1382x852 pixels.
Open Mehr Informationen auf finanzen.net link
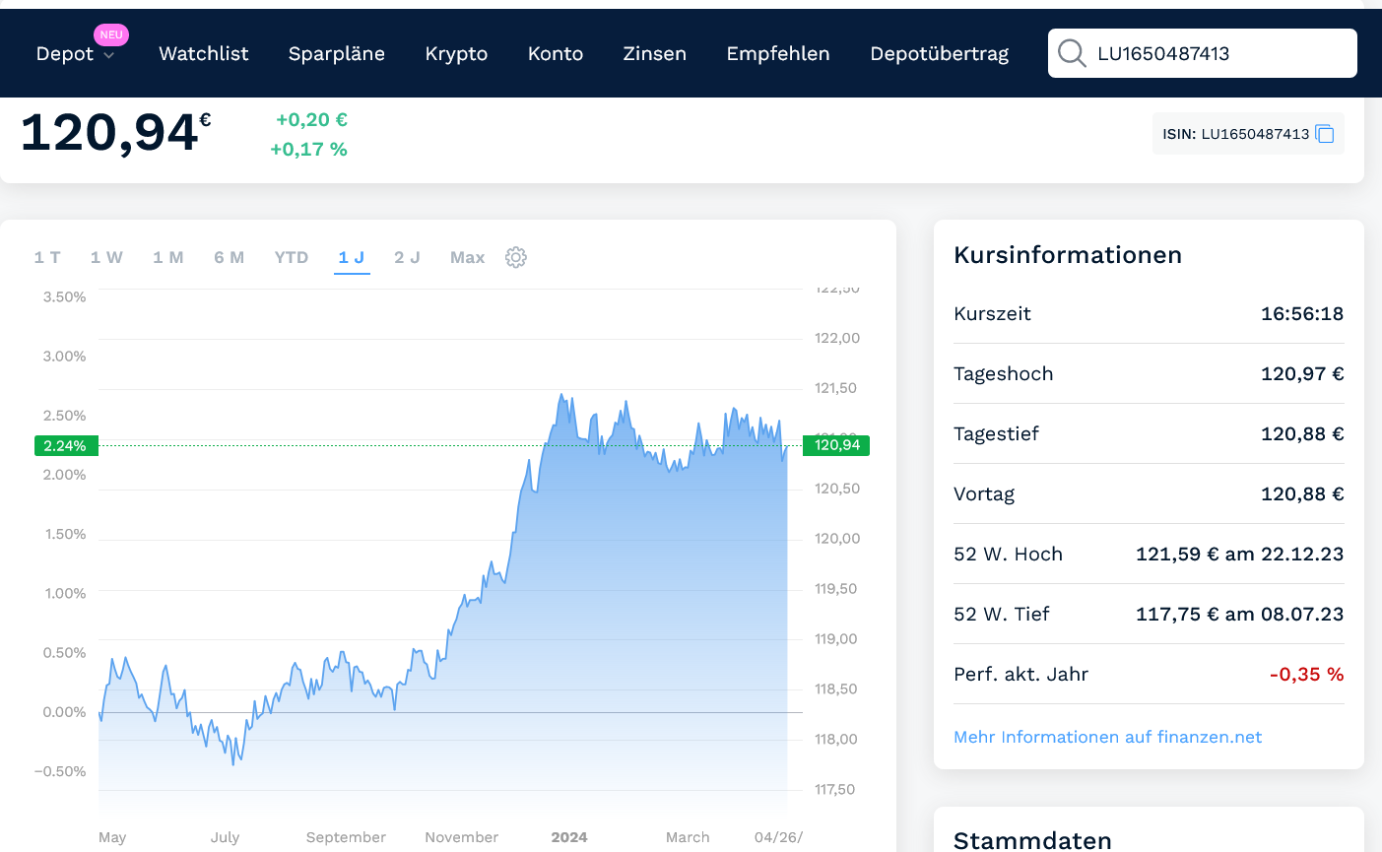(x=1107, y=737)
